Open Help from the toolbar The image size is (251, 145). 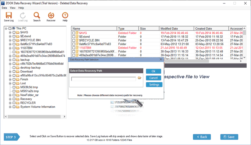(65, 17)
